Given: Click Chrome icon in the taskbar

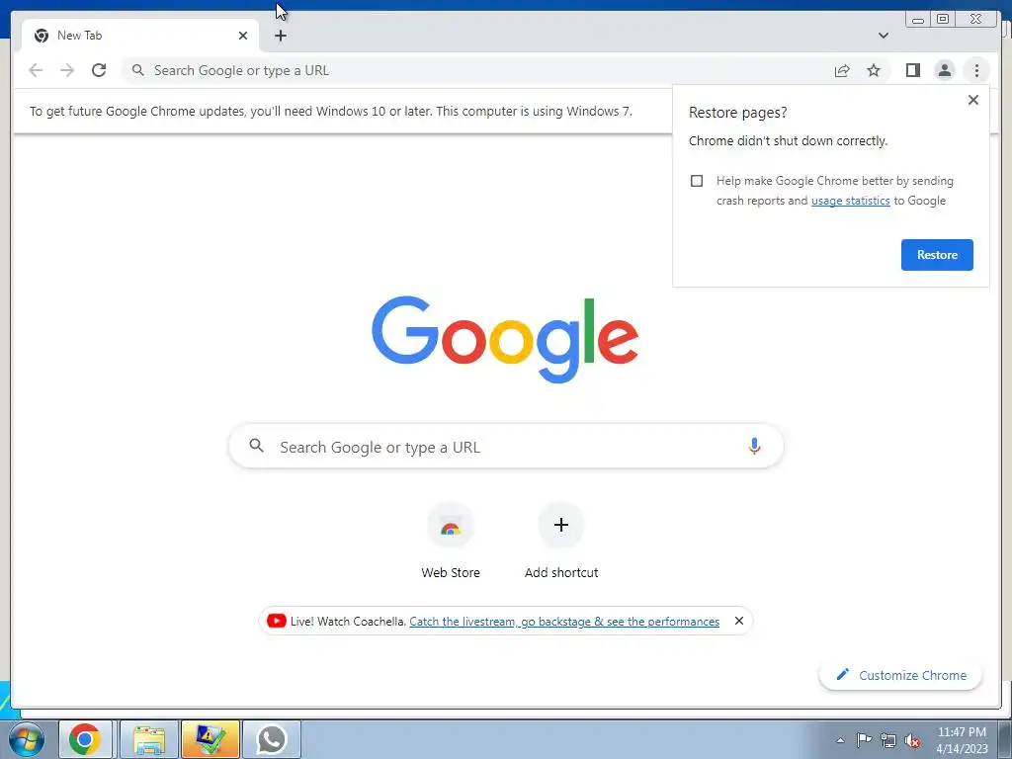Looking at the screenshot, I should [85, 739].
